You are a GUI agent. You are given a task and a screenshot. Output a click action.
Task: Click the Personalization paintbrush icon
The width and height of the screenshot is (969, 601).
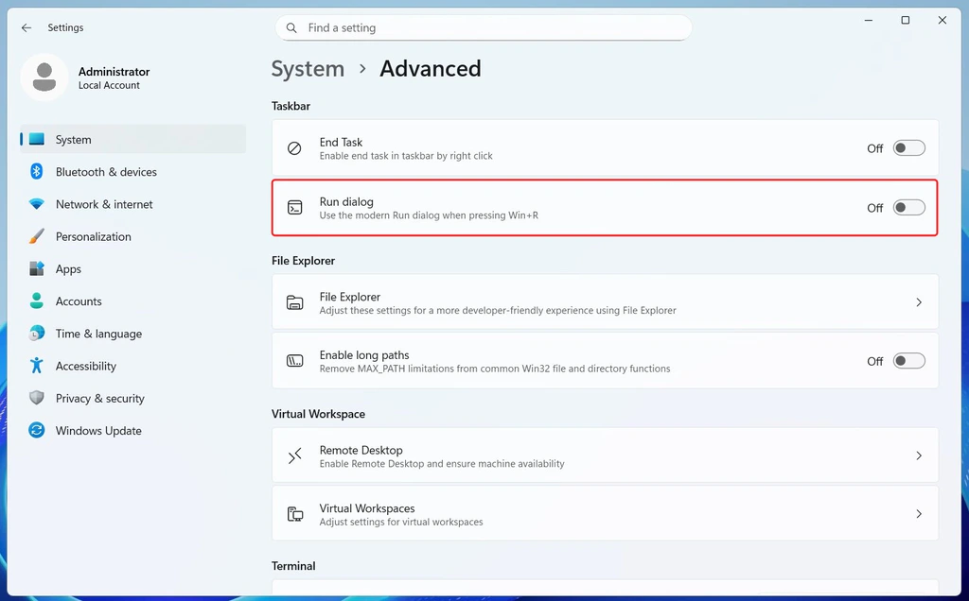[37, 236]
